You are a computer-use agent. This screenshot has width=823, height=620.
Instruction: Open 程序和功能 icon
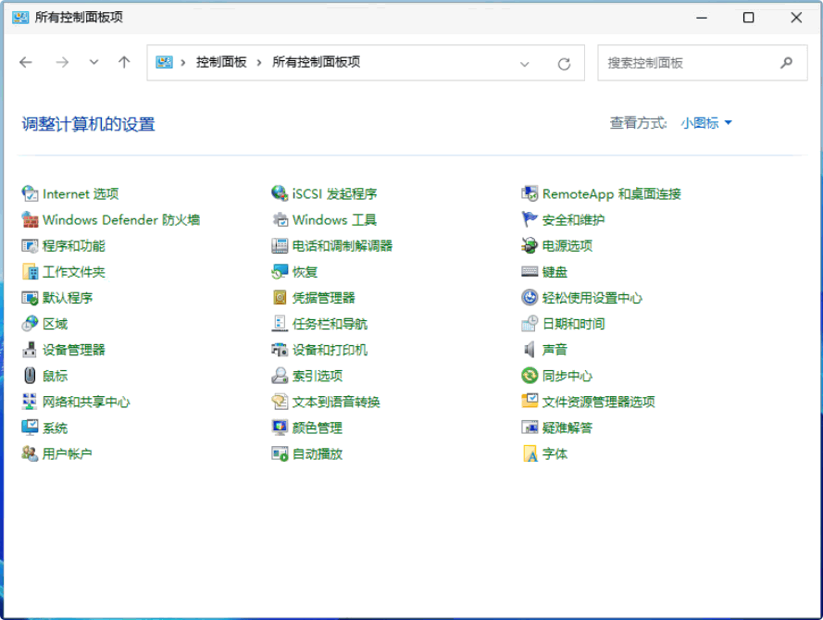pos(30,245)
